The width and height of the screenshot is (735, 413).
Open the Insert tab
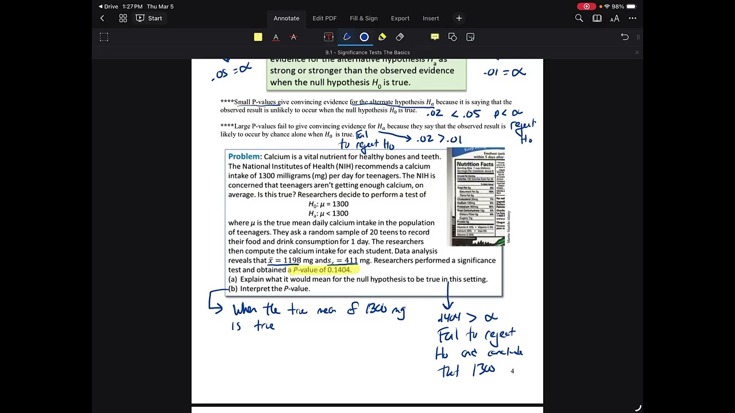431,18
